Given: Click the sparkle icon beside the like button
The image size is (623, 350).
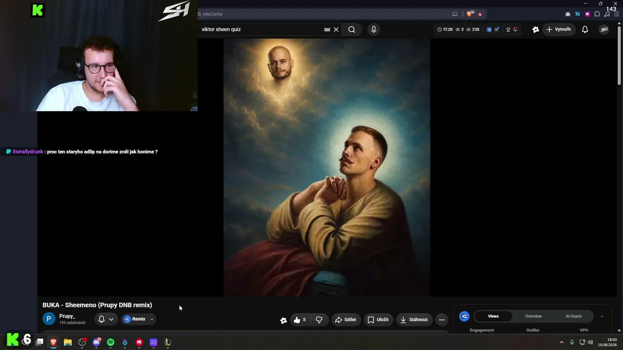Looking at the screenshot, I should [283, 320].
